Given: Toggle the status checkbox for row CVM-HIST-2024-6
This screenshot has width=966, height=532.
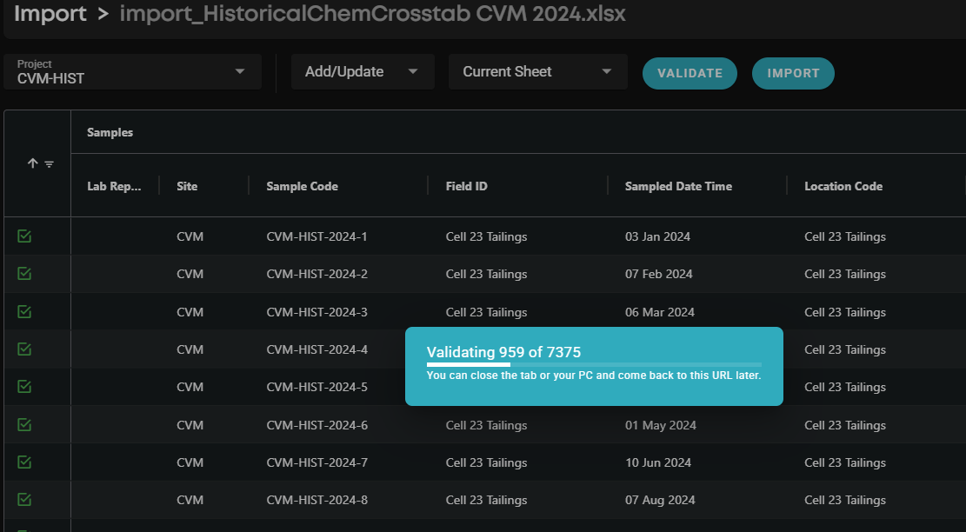Looking at the screenshot, I should point(24,425).
